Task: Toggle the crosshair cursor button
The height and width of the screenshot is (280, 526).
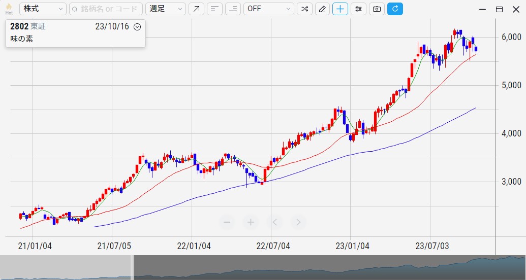Action: pos(341,9)
